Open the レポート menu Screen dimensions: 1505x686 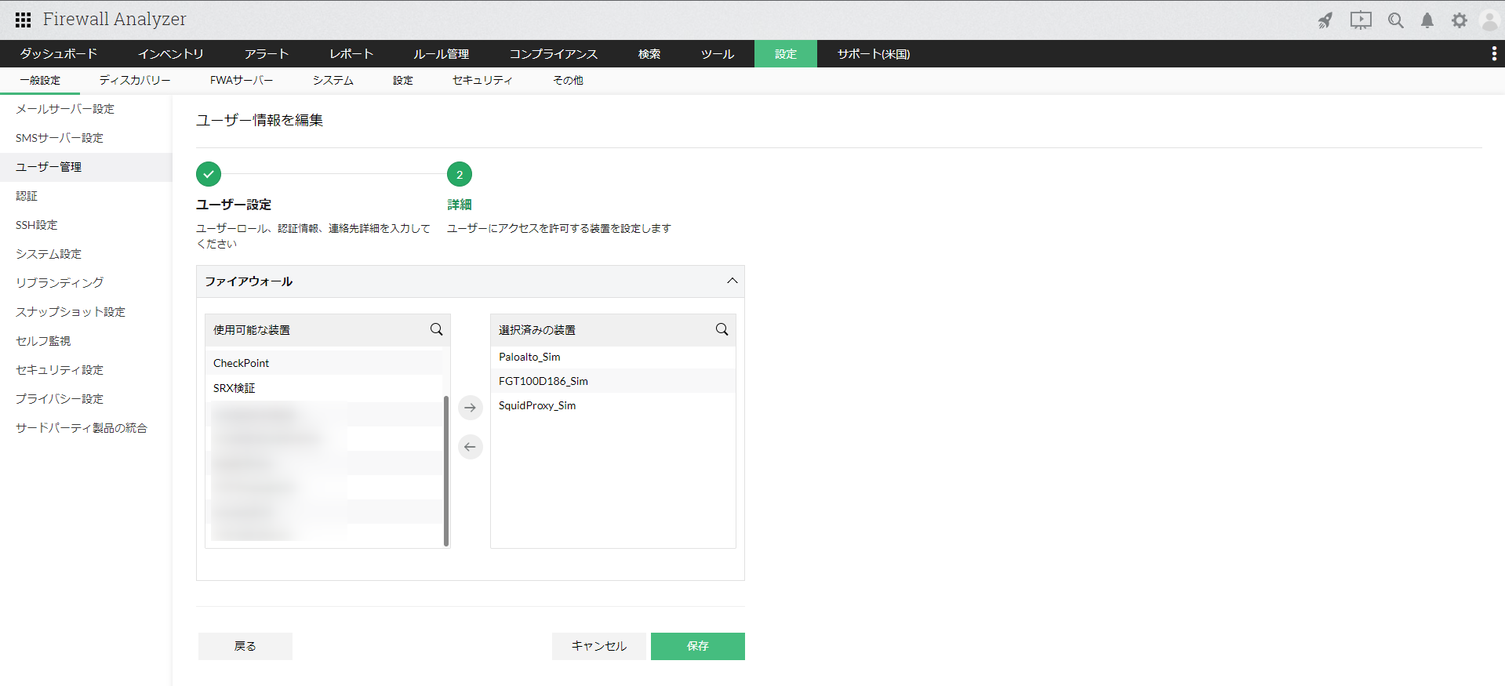click(x=351, y=53)
